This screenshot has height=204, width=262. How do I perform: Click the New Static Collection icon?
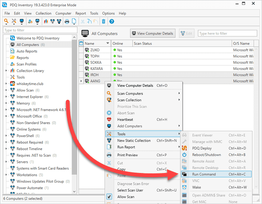[109, 140]
